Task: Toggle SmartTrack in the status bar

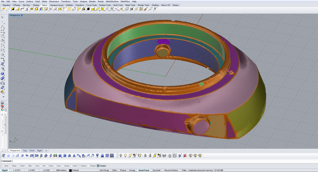Action: [x=144, y=170]
